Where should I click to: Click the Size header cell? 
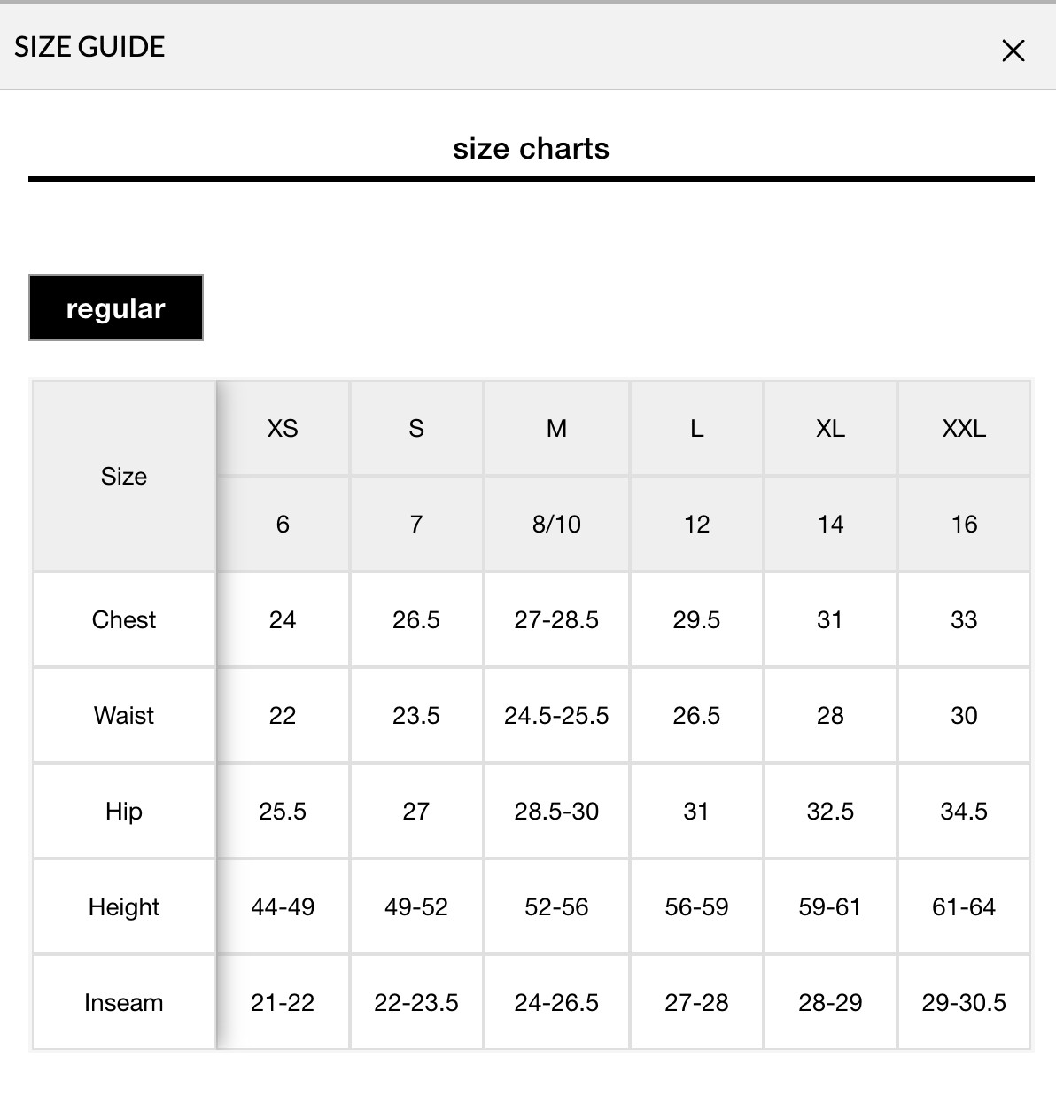click(124, 476)
